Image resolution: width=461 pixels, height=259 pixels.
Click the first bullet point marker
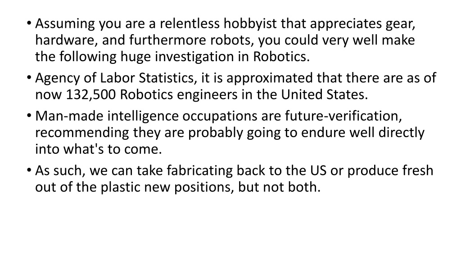coord(28,23)
